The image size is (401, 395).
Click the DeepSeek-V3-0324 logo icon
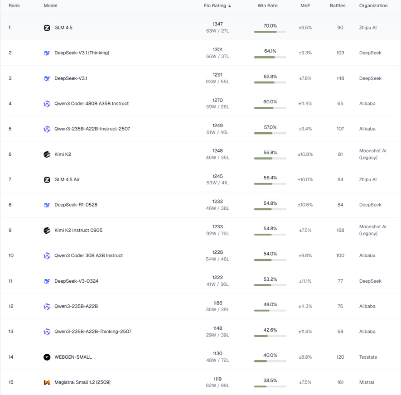[47, 281]
